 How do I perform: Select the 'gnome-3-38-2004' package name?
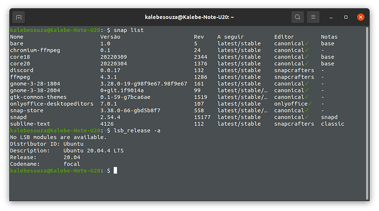35,91
